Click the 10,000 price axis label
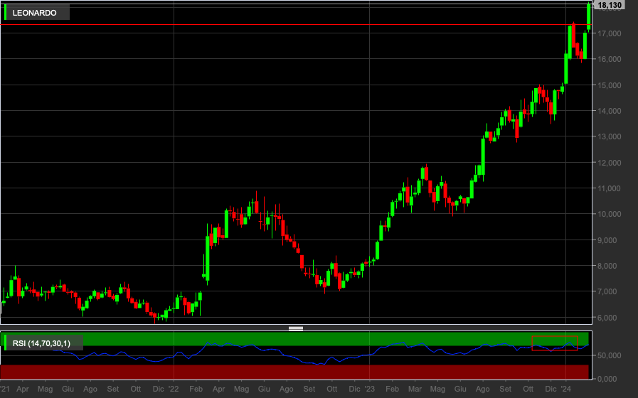The height and width of the screenshot is (398, 638). (x=609, y=214)
